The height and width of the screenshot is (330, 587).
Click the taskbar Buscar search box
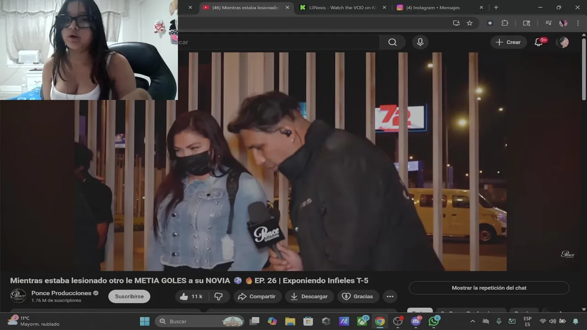pos(200,321)
